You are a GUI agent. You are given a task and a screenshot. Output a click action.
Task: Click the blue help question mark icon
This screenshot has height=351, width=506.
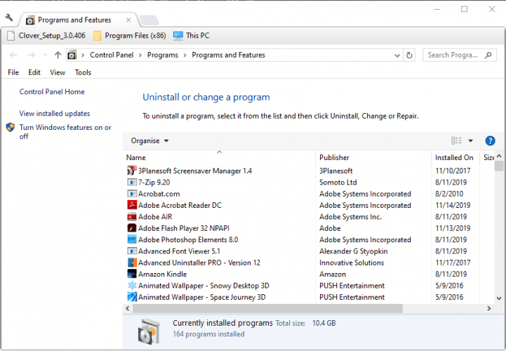(x=490, y=141)
